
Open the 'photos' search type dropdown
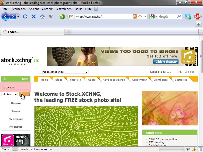click(x=9, y=94)
